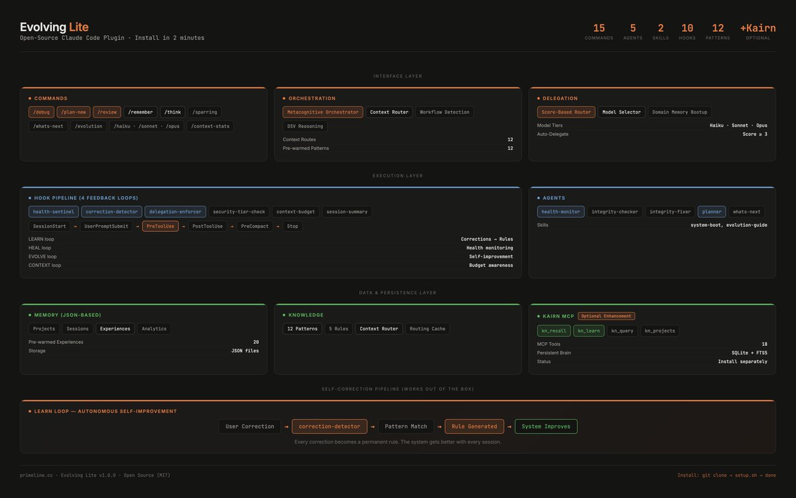The height and width of the screenshot is (498, 796).
Task: Select the Sessions memory chip
Action: 78,329
